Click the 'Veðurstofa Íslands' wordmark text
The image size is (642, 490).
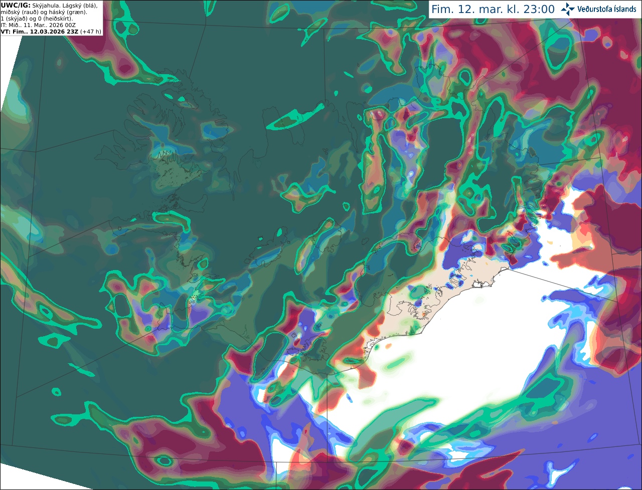[x=607, y=9]
